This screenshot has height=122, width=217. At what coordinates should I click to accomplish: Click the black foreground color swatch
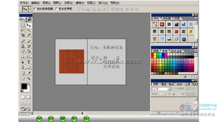(x=24, y=86)
